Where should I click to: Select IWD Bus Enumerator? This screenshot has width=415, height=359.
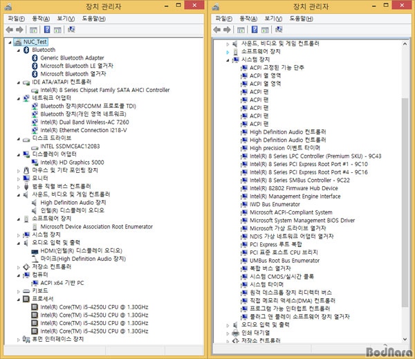tap(275, 204)
